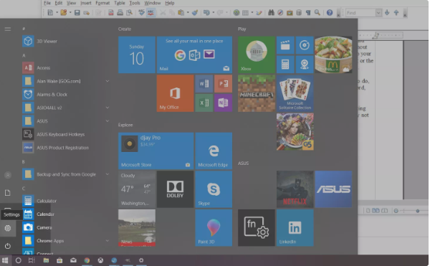Viewport: 430px width, 266px height.
Task: Expand Chrome Apps folder
Action: click(x=107, y=241)
